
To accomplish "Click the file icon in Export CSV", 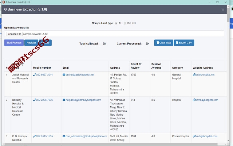I will [177, 43].
